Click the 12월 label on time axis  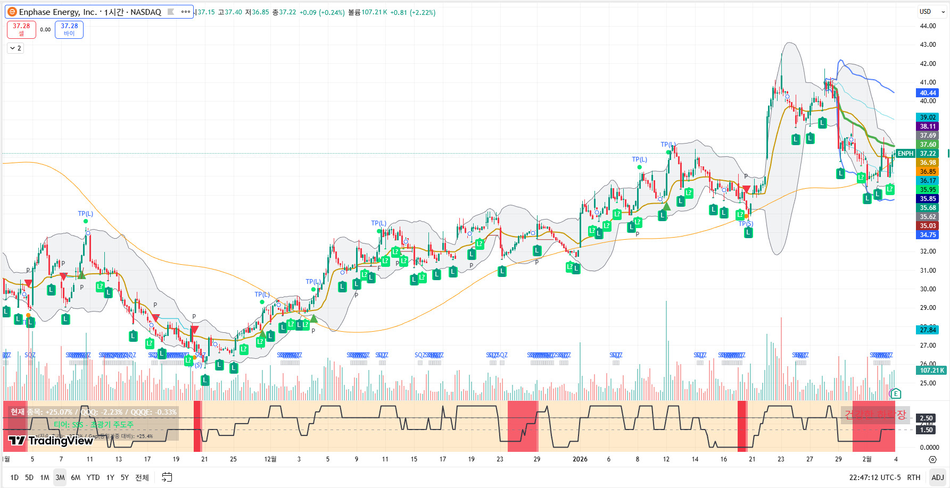[270, 459]
